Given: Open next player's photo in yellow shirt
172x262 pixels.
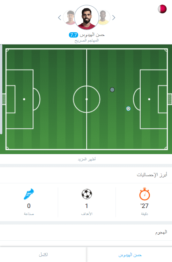Looking at the screenshot, I should point(104,17).
